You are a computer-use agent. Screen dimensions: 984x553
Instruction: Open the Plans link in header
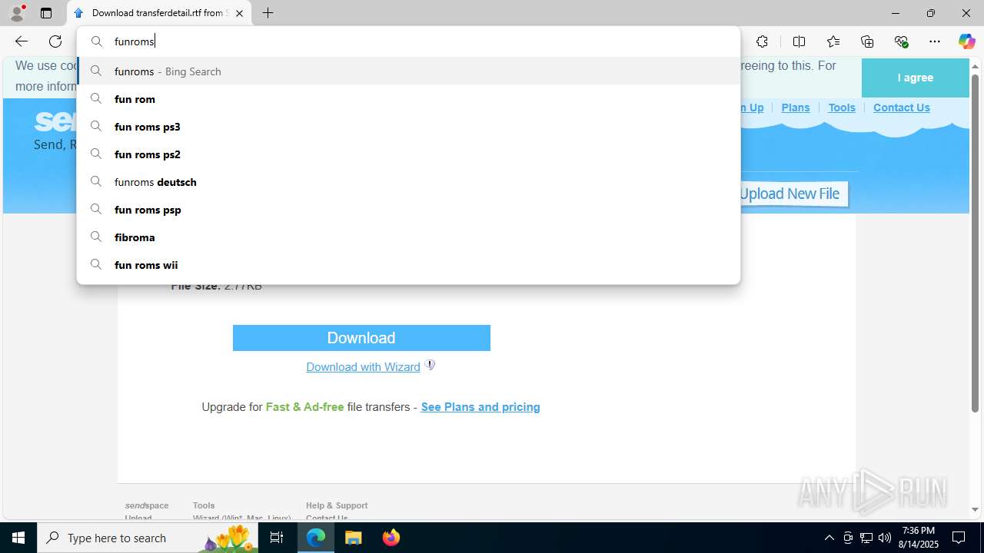pyautogui.click(x=795, y=108)
